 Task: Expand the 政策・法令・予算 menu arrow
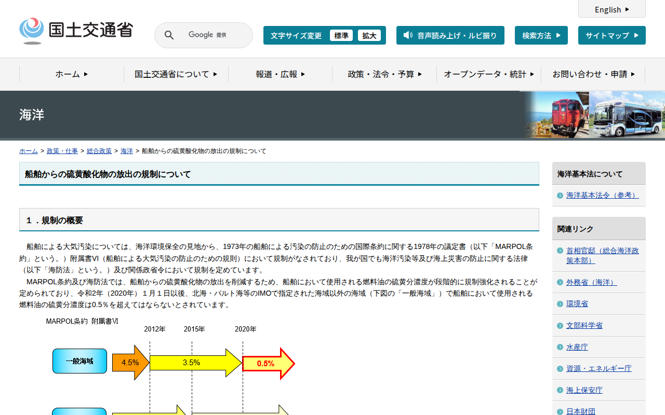[420, 74]
